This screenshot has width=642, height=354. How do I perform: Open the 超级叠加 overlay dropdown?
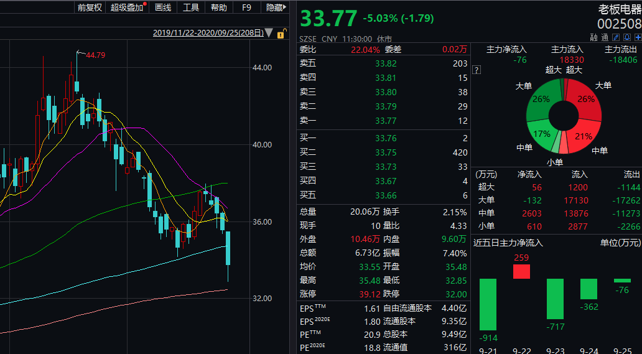[127, 7]
